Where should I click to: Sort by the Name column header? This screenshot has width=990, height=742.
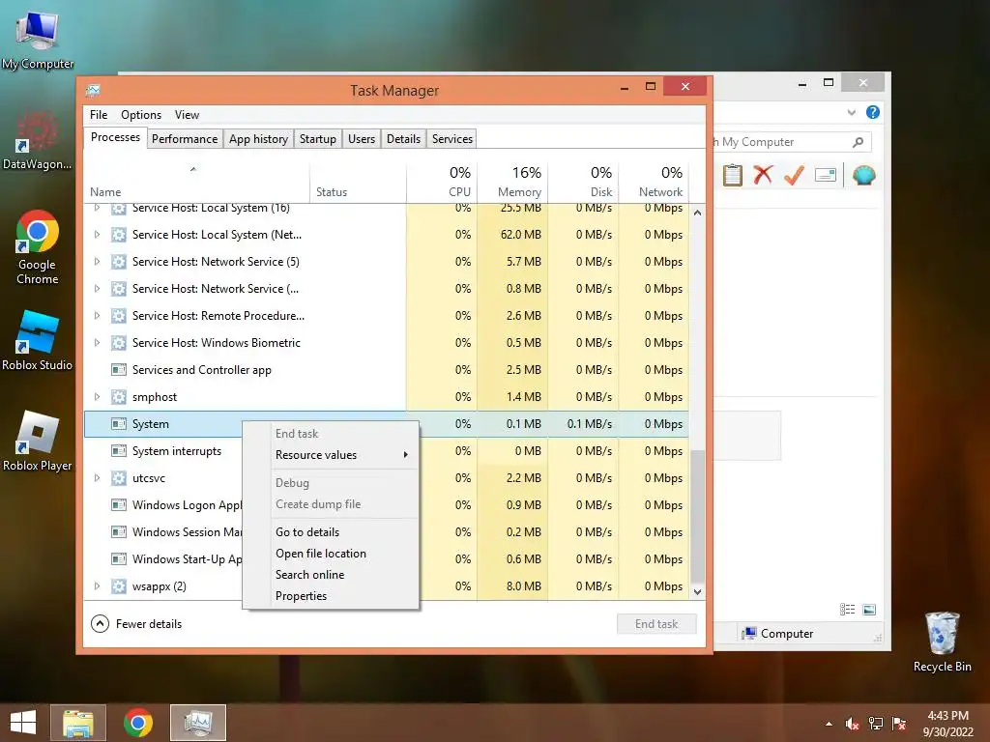pyautogui.click(x=196, y=182)
